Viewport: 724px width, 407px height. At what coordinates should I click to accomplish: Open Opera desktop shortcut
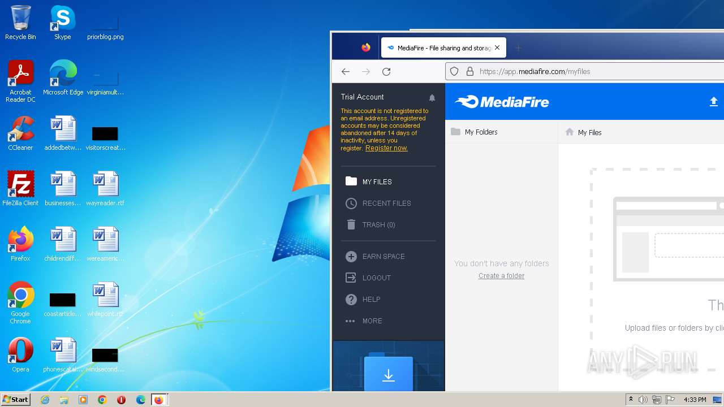pyautogui.click(x=20, y=355)
